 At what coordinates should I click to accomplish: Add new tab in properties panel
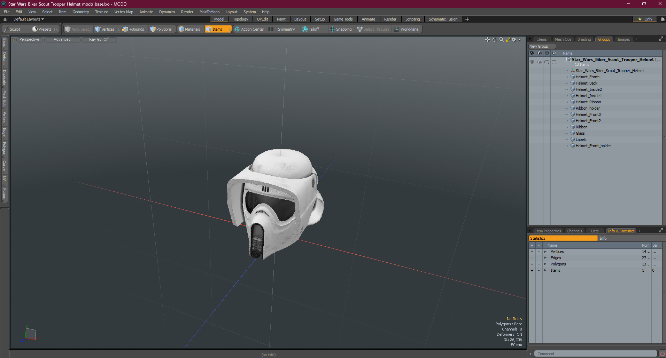point(640,231)
